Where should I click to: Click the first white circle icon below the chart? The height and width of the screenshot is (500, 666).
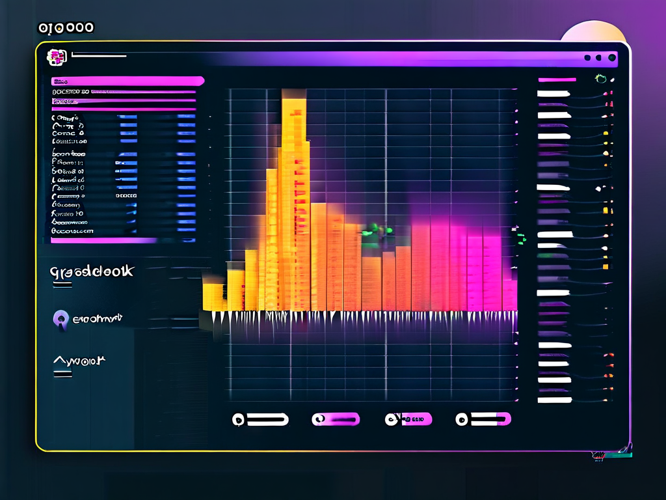(239, 420)
